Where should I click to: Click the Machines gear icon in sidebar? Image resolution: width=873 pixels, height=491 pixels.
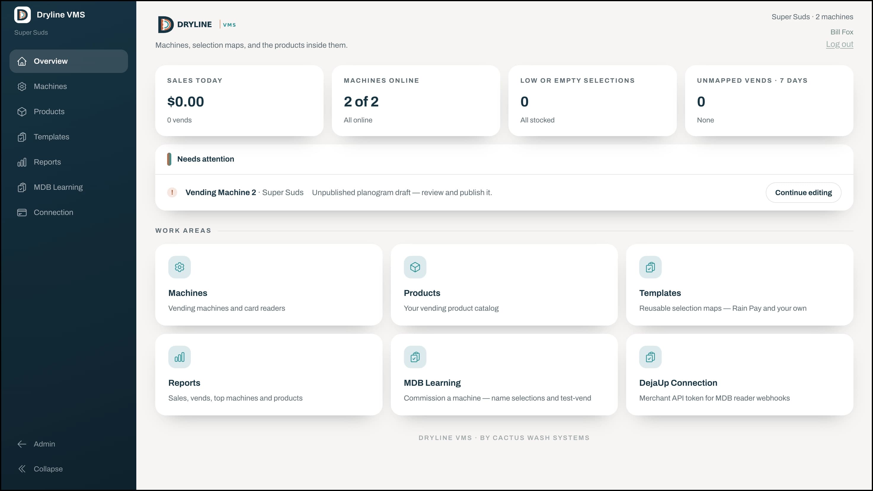[x=22, y=87]
